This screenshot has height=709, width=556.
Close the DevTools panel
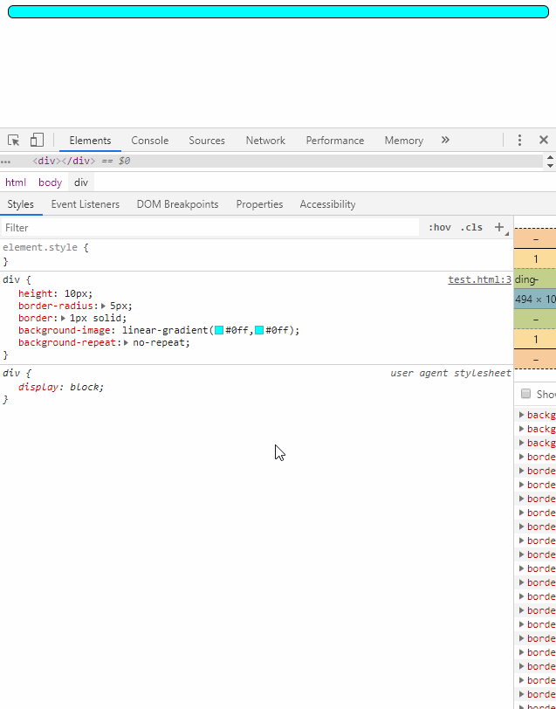pos(543,141)
